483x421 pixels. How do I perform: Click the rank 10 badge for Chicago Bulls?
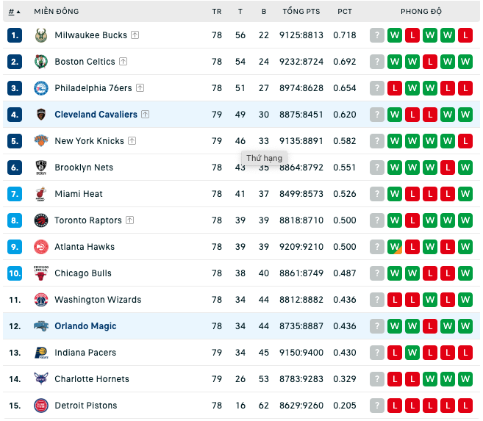point(15,273)
